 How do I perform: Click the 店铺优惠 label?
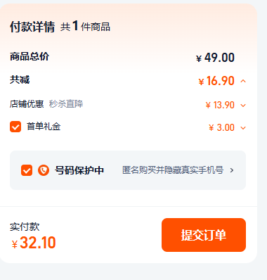(x=27, y=104)
